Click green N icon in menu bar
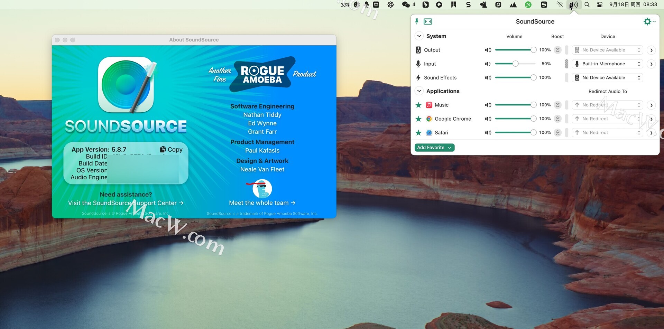 point(528,4)
